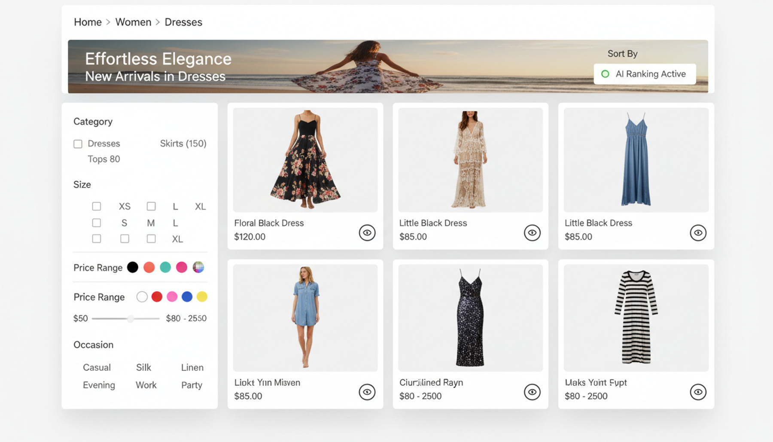
Task: Click the price range slider handle
Action: click(x=131, y=318)
